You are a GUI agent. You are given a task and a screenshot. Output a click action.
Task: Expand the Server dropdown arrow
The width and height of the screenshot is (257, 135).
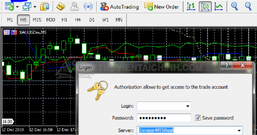click(239, 130)
